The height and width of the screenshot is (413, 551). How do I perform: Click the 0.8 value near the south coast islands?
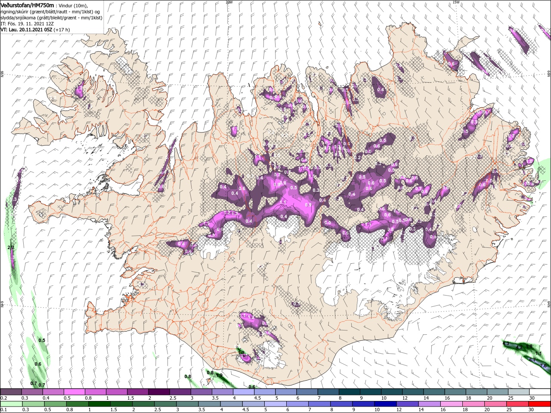click(x=210, y=373)
